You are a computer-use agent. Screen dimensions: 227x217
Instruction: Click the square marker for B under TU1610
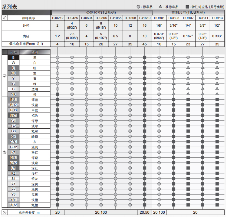144,57
